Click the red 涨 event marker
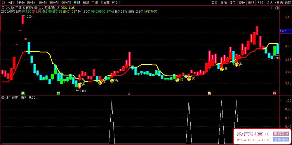Viewport: 292px width, 145px height. (274, 93)
